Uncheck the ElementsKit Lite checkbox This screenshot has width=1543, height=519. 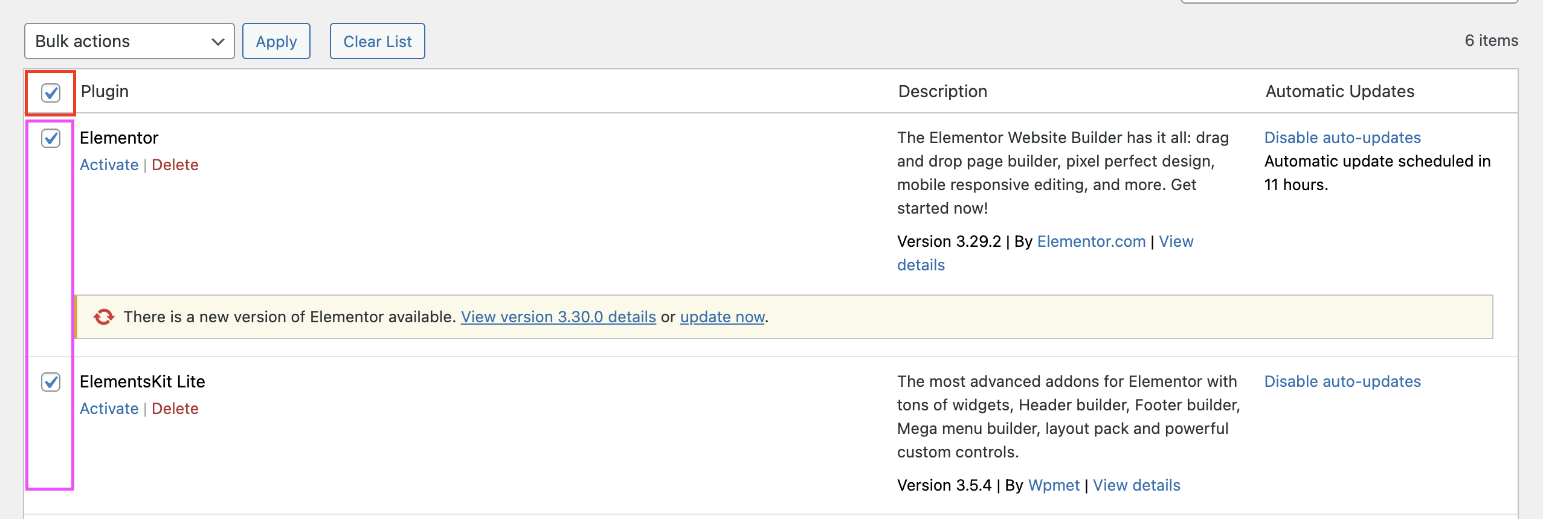tap(51, 382)
